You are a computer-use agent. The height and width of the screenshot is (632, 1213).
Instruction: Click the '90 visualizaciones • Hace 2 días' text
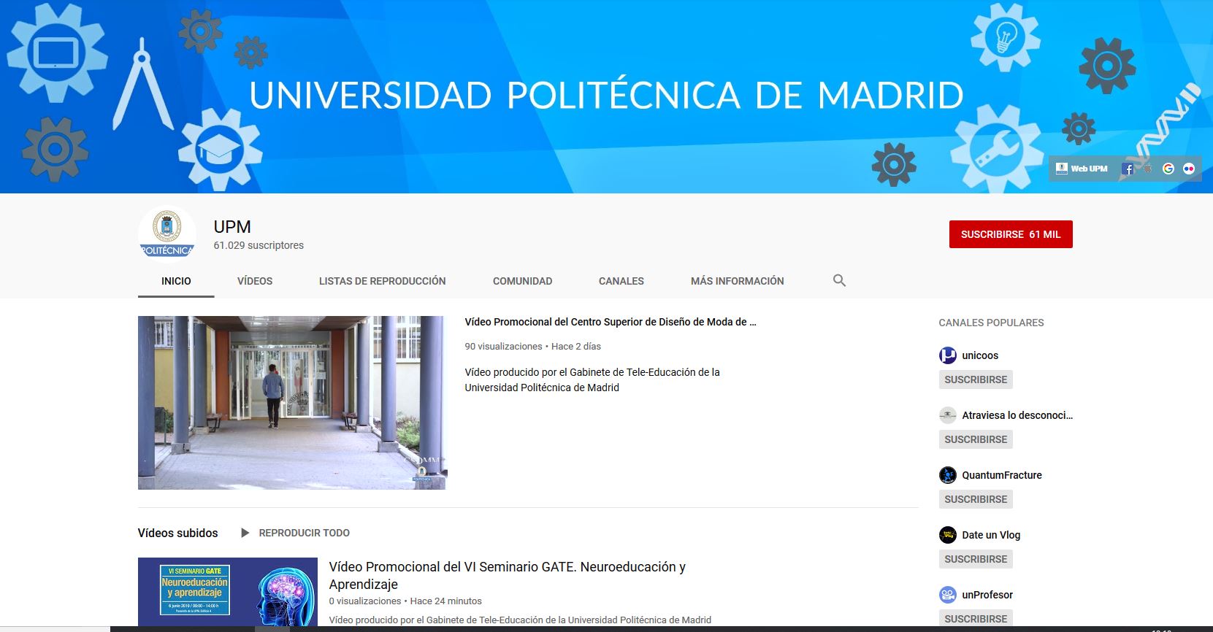pyautogui.click(x=533, y=347)
